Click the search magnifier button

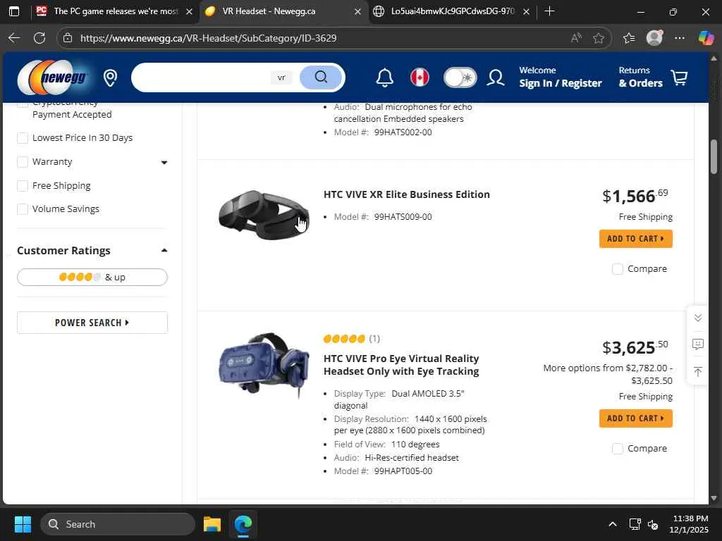pyautogui.click(x=321, y=77)
